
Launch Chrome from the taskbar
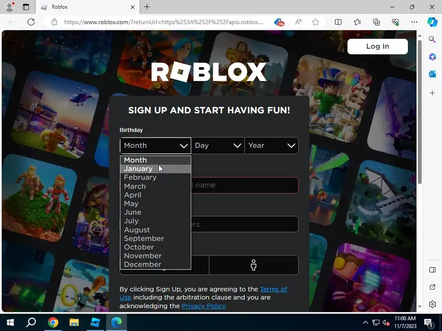(x=53, y=322)
